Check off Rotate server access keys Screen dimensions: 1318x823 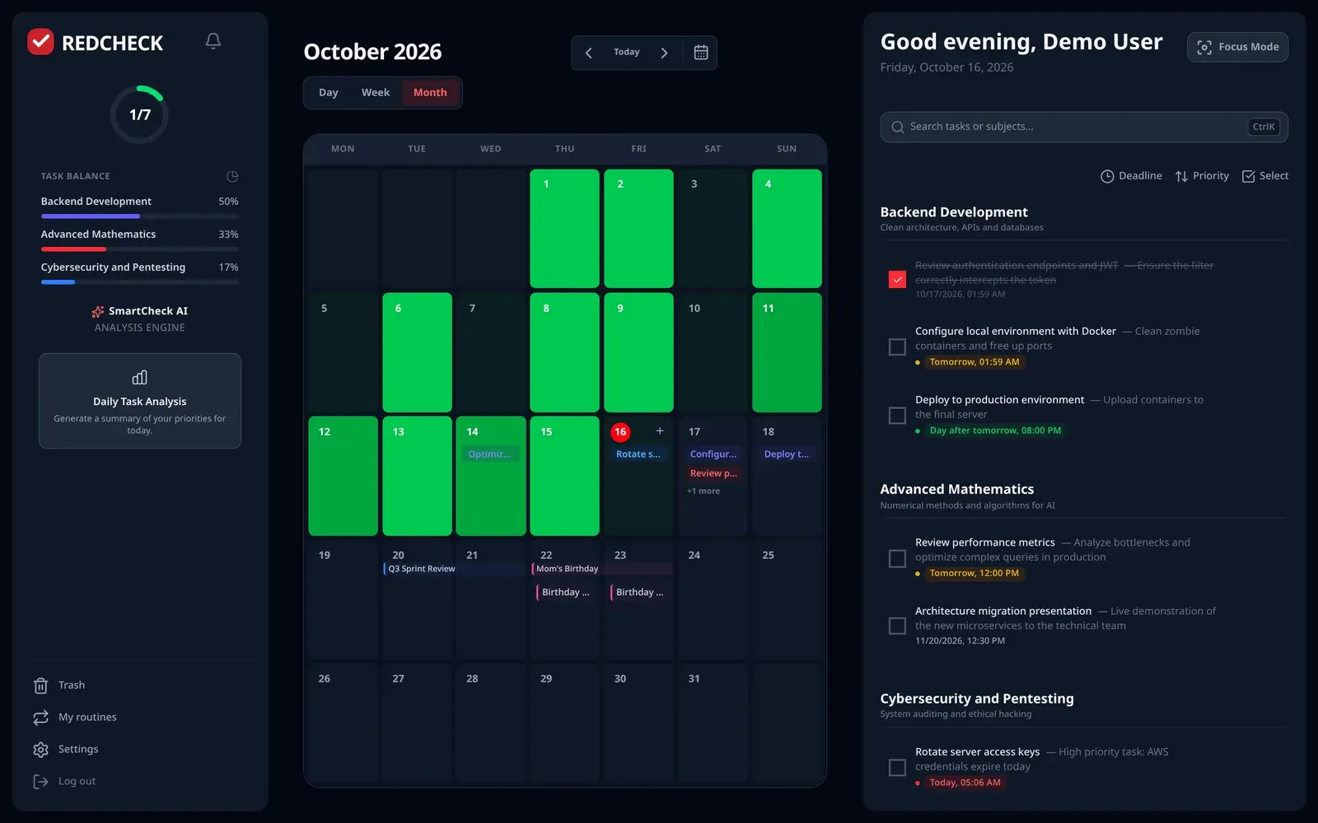point(897,768)
